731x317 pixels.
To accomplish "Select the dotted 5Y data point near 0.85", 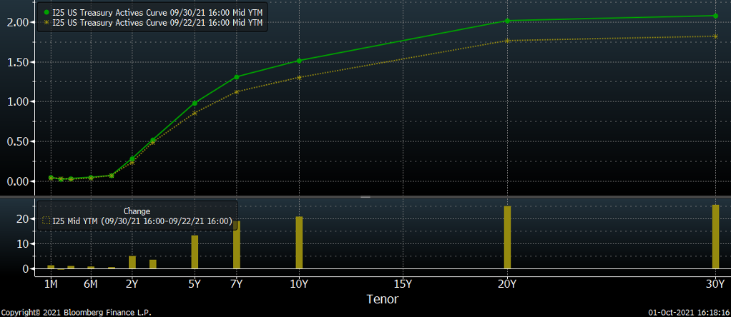I will 195,113.
